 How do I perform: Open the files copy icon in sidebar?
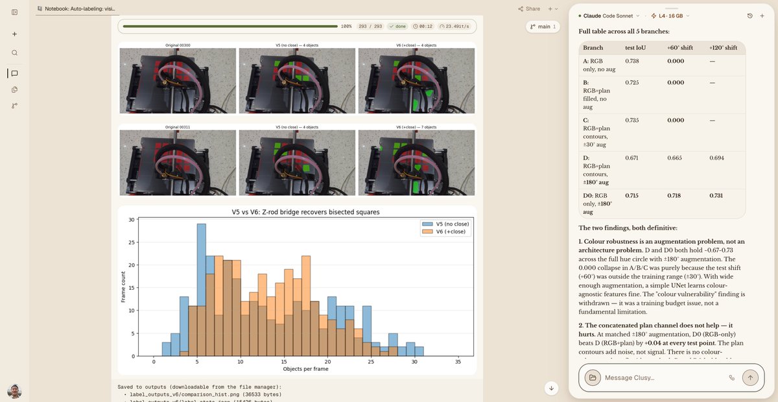[14, 89]
